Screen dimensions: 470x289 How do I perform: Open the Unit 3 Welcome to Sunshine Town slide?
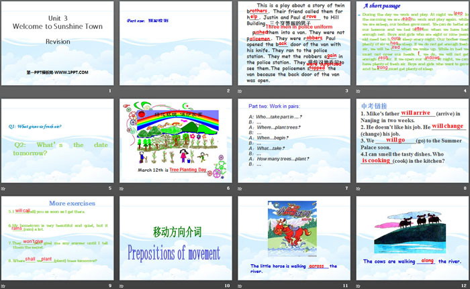tap(58, 47)
